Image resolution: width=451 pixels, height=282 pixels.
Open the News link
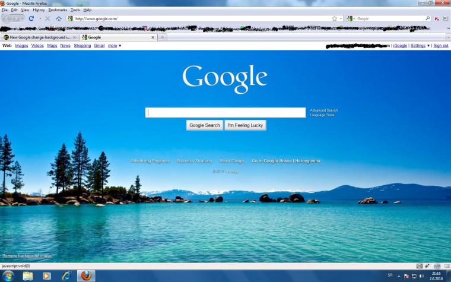click(65, 46)
